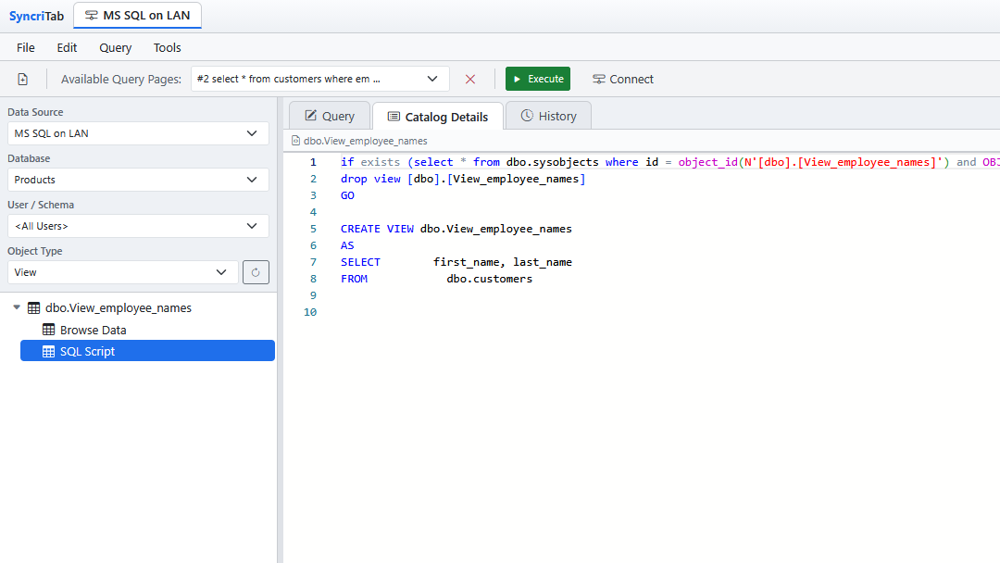Open the Available Query Pages dropdown
This screenshot has height=563, width=1000.
[x=320, y=79]
